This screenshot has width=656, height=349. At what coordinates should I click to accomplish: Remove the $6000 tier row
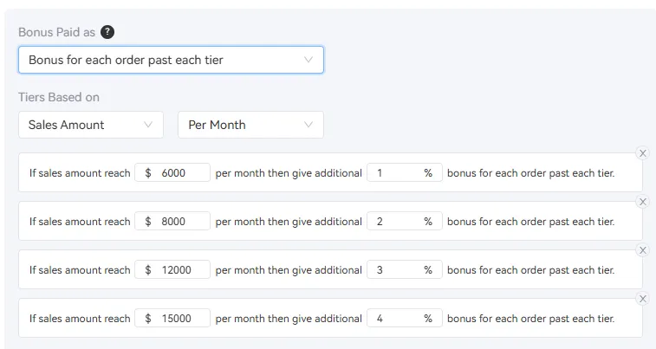click(642, 153)
